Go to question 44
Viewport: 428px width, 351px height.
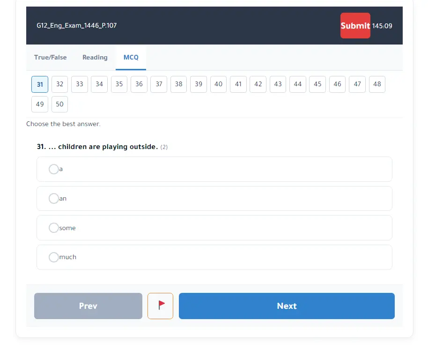pos(298,84)
